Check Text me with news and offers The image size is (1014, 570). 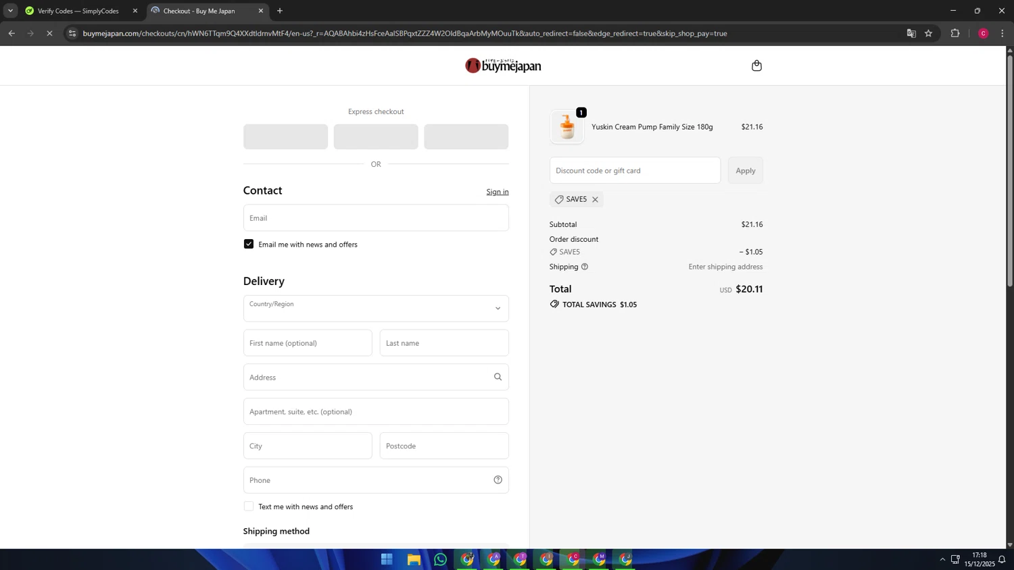(x=249, y=506)
